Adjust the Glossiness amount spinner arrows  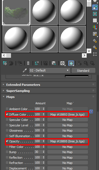pyautogui.click(x=43, y=130)
